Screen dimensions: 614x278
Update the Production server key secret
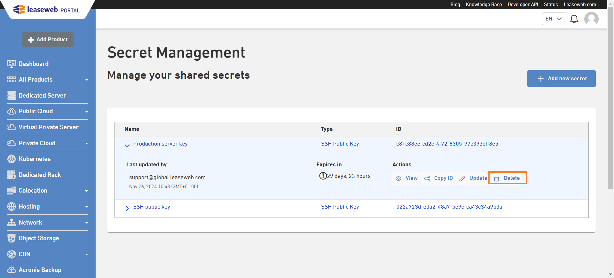click(473, 178)
